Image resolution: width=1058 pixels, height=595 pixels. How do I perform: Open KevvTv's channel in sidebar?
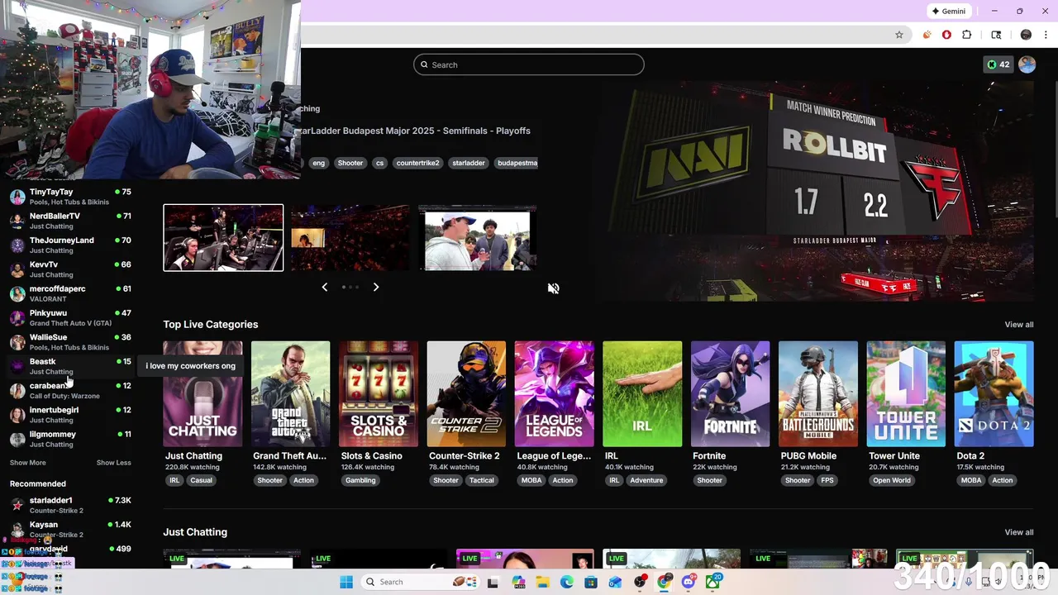pos(70,269)
